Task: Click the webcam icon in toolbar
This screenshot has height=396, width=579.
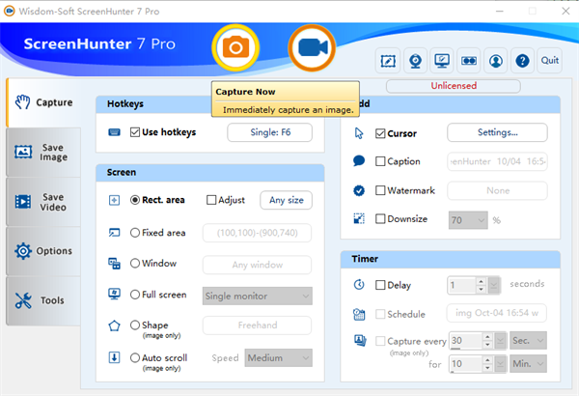Action: pos(416,60)
